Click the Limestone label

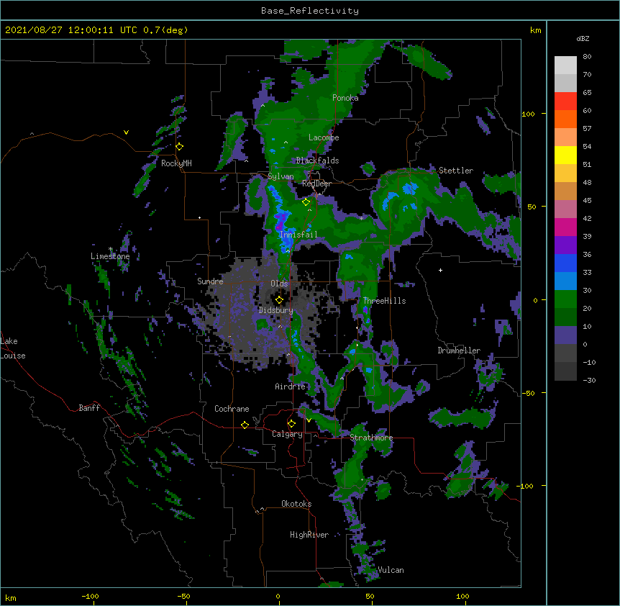110,256
